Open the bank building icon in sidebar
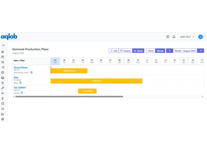The height and width of the screenshot is (155, 207). [x=2, y=83]
